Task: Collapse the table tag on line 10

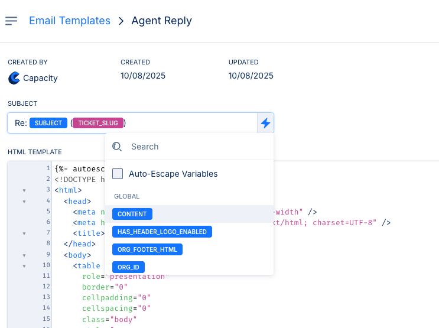Action: tap(24, 266)
